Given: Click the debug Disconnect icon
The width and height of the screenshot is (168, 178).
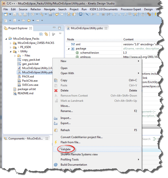Looking at the screenshot, I should pyautogui.click(x=108, y=14).
